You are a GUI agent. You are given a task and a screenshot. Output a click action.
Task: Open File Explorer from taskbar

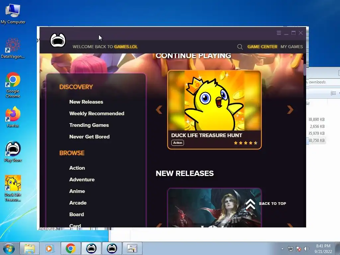pyautogui.click(x=30, y=248)
